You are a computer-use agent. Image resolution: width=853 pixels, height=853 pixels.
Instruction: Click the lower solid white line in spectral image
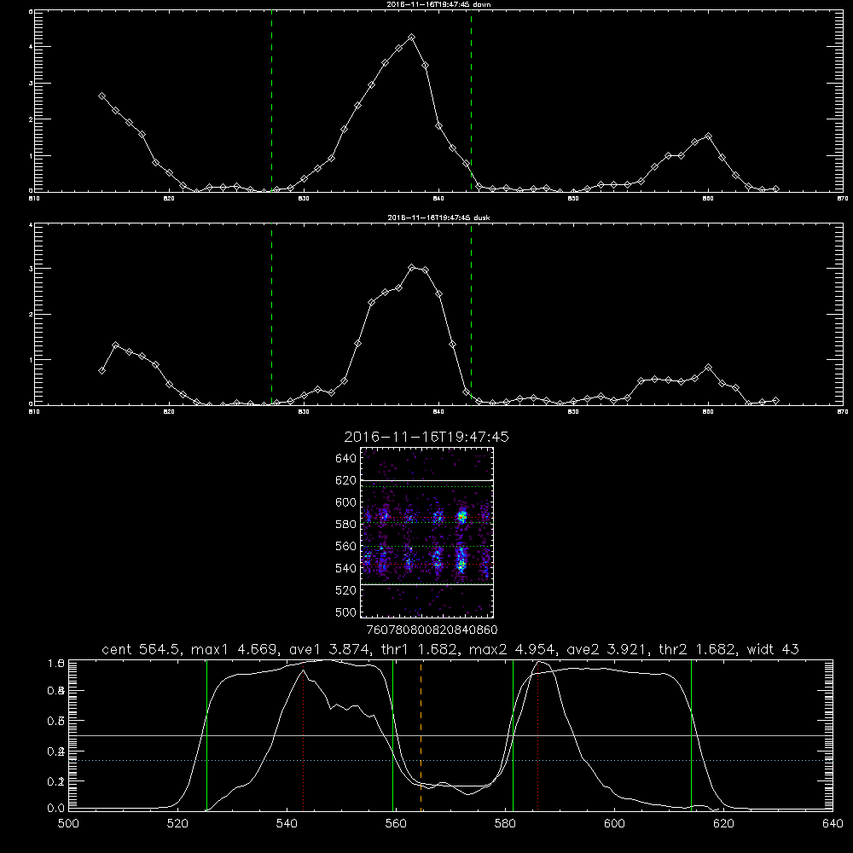pyautogui.click(x=426, y=584)
